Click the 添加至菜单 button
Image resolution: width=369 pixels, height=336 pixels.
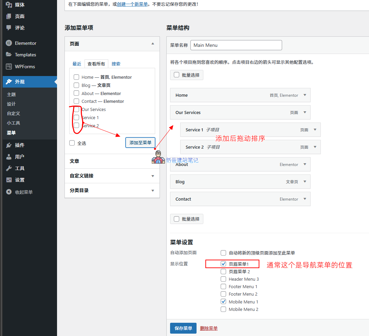140,143
